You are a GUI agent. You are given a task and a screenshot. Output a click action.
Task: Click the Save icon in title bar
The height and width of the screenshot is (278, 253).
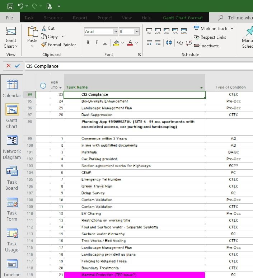(x=10, y=6)
